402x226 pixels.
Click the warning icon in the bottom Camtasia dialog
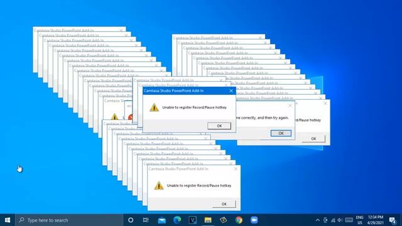(159, 186)
